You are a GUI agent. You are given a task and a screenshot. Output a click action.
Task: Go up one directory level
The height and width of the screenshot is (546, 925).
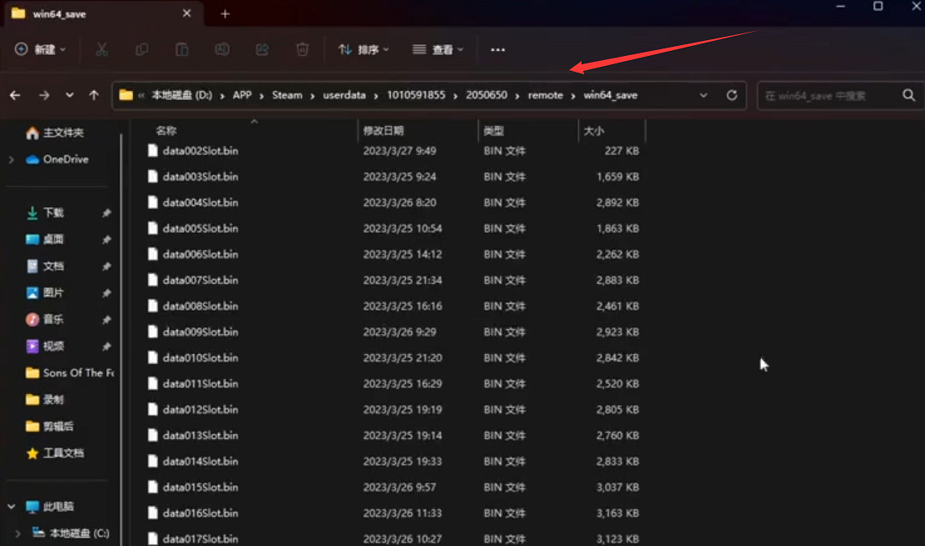point(94,95)
